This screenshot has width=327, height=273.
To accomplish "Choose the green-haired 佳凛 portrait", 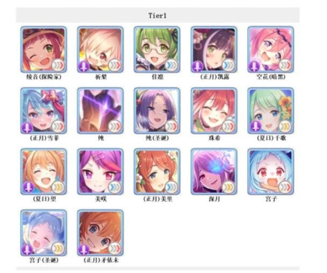I will point(157,49).
